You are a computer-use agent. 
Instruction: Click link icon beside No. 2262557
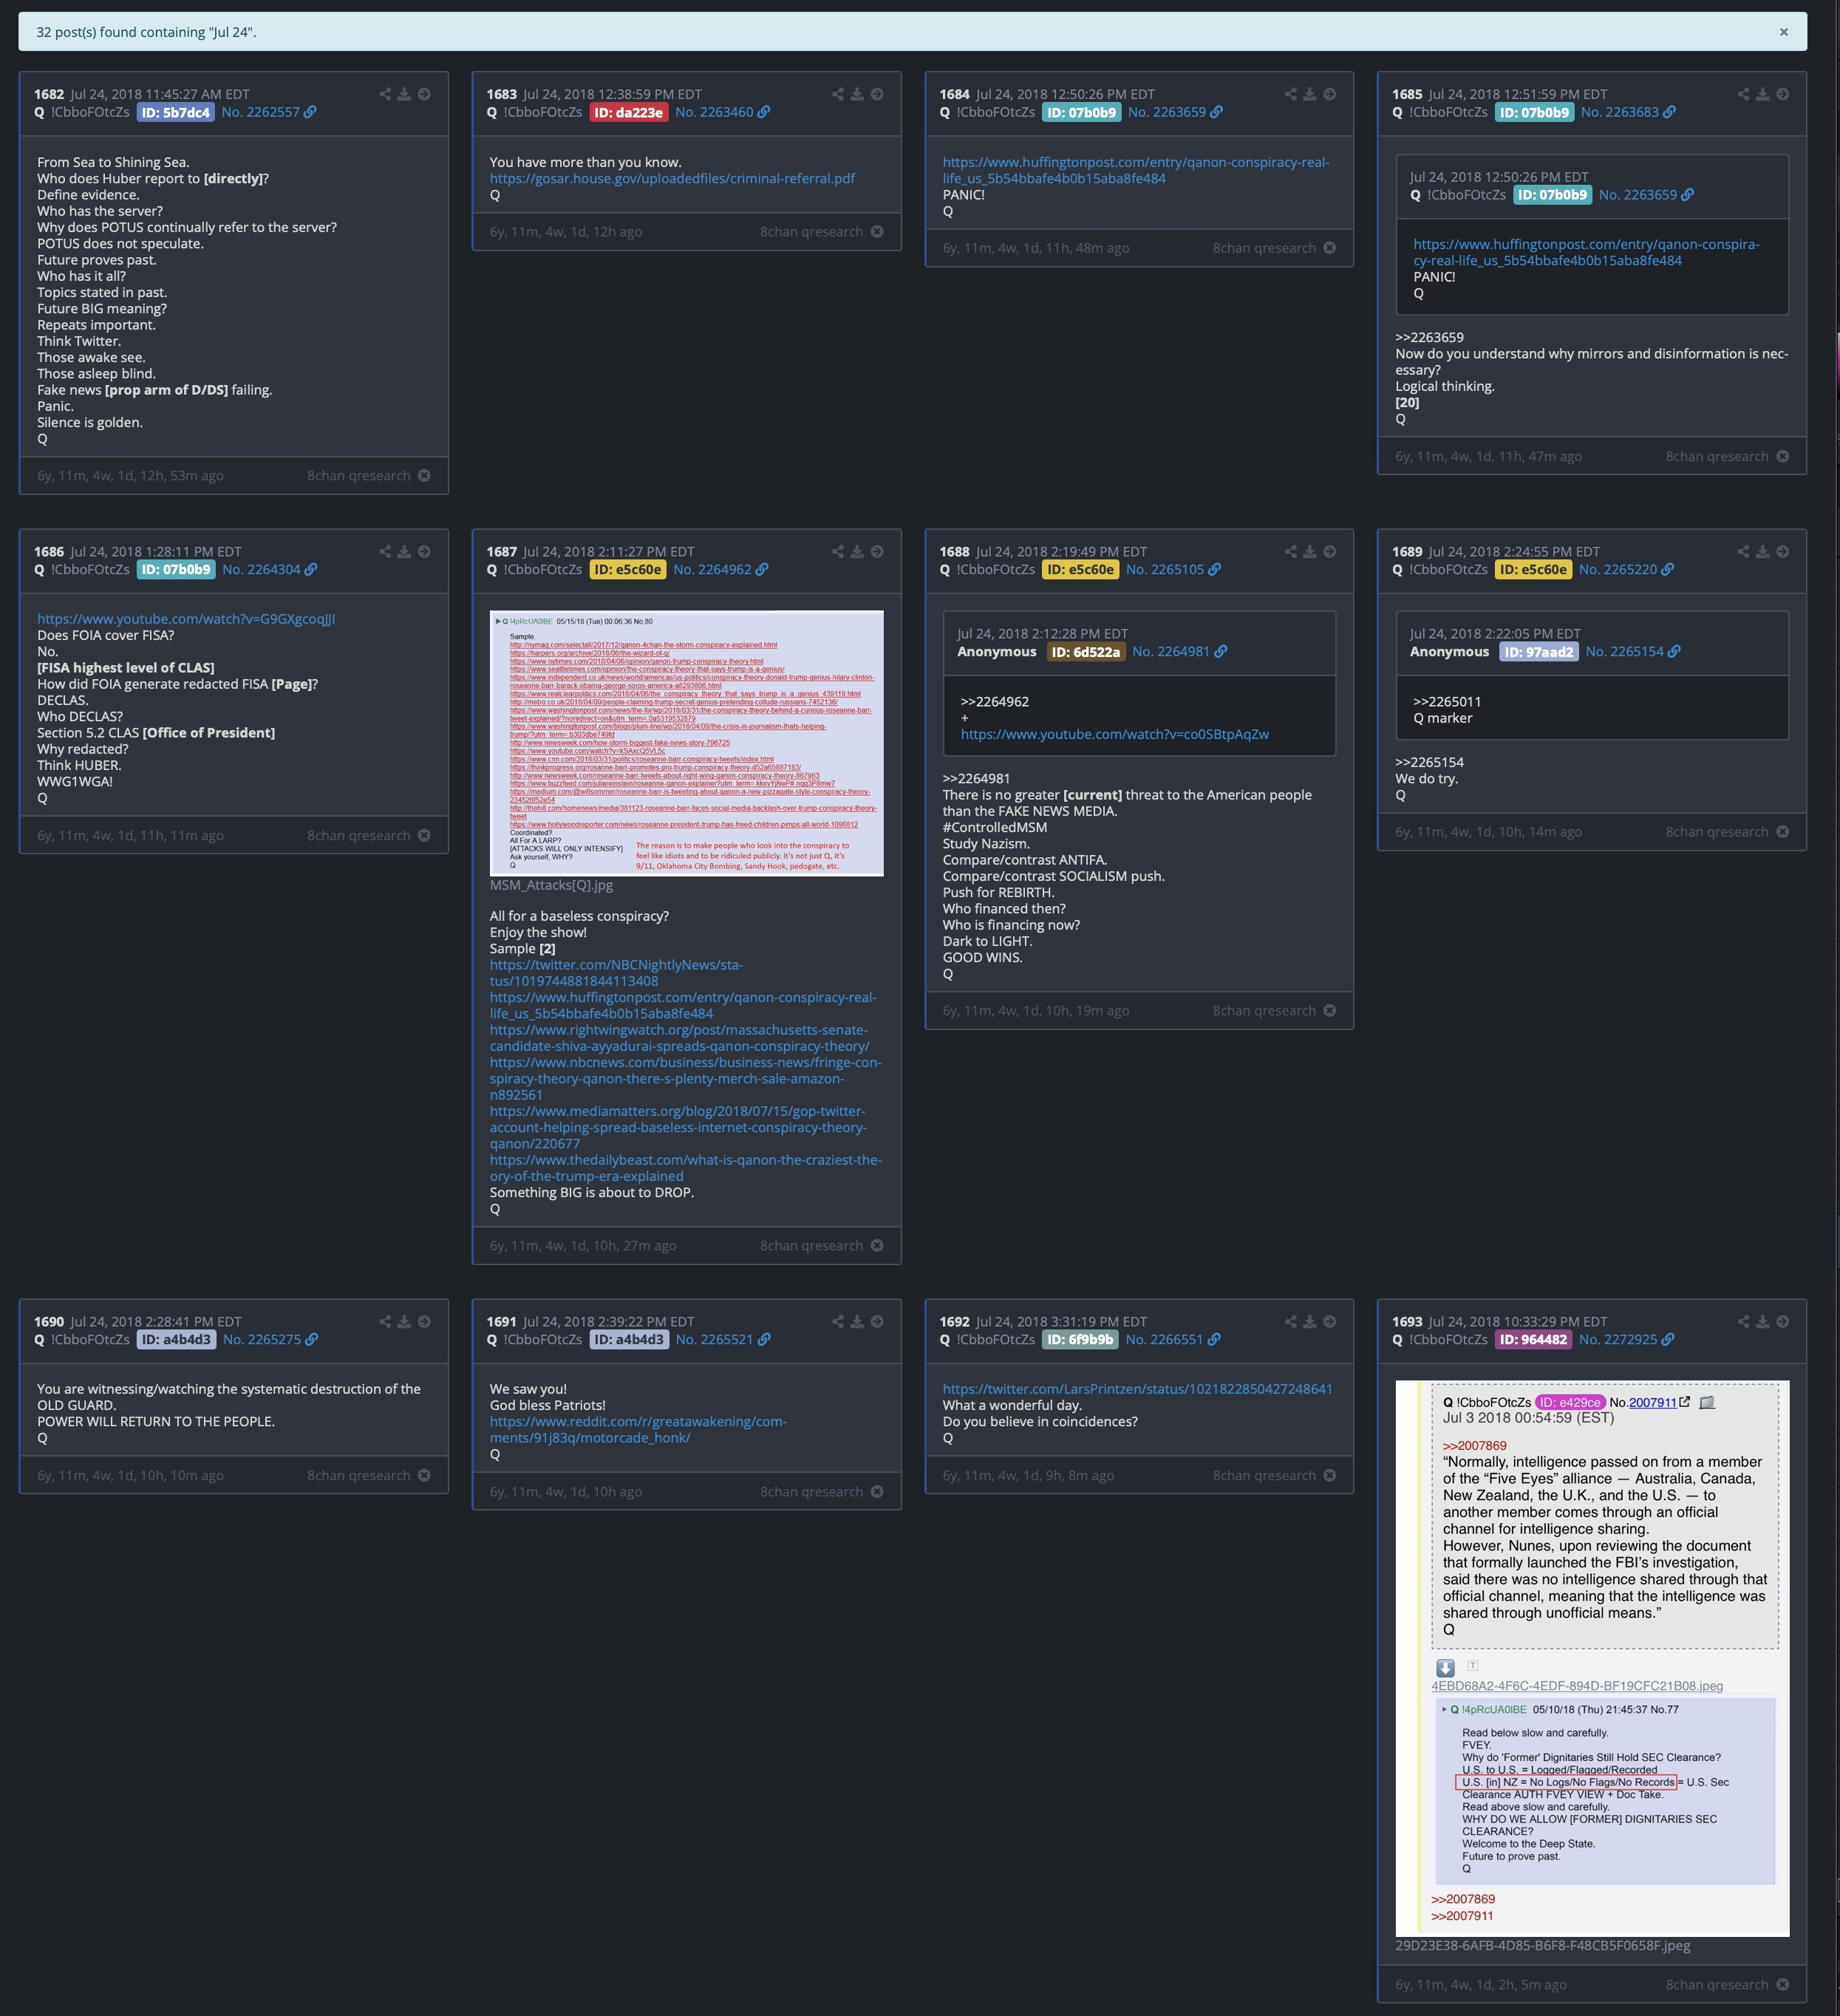[x=310, y=112]
